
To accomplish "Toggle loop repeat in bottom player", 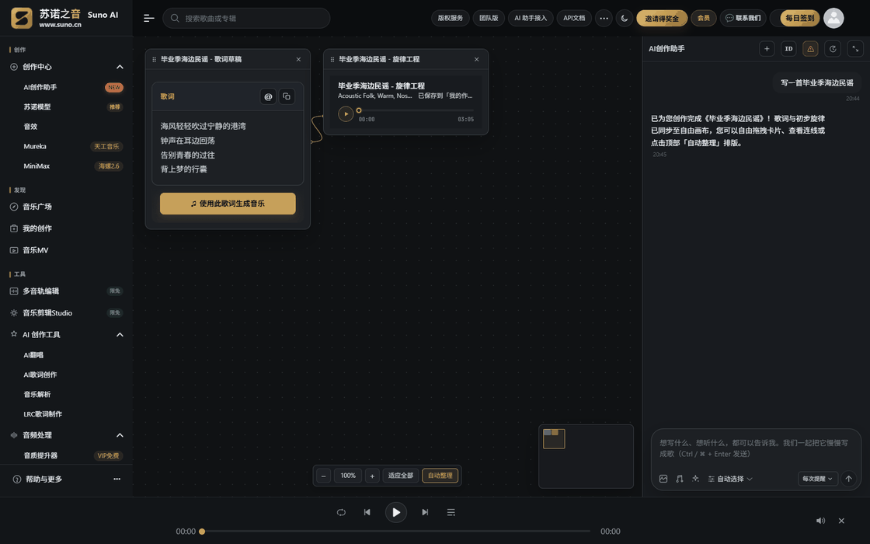I will (x=341, y=512).
